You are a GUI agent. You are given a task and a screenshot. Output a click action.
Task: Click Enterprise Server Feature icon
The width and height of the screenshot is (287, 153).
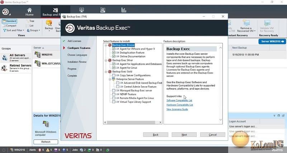(x=113, y=79)
